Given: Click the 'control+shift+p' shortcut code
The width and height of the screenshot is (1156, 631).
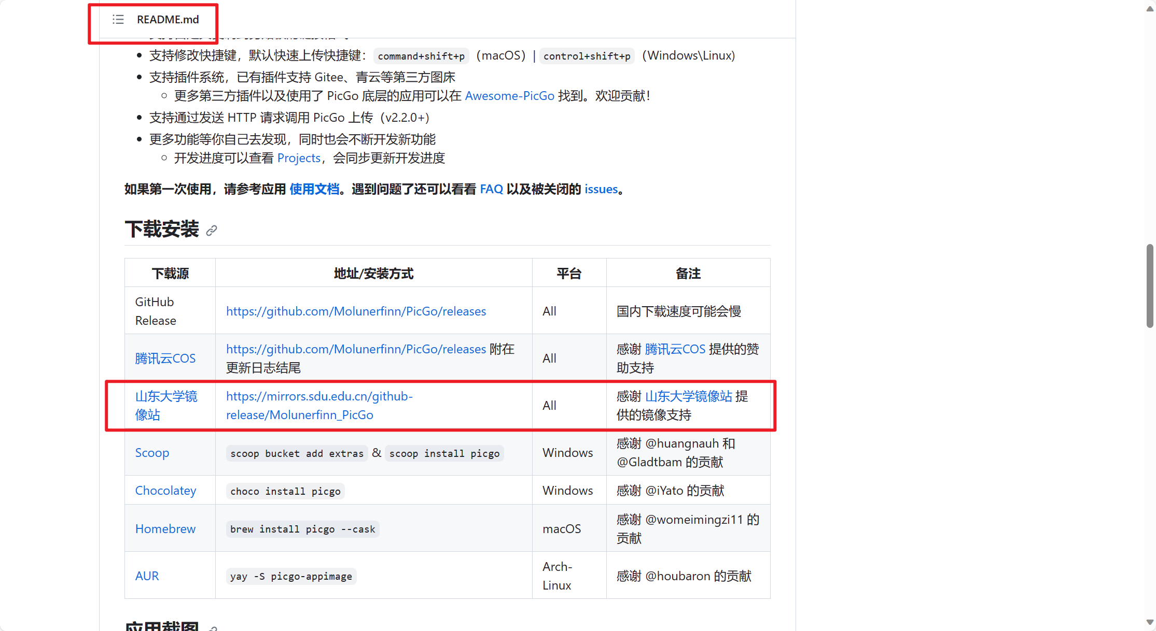Looking at the screenshot, I should (x=587, y=56).
